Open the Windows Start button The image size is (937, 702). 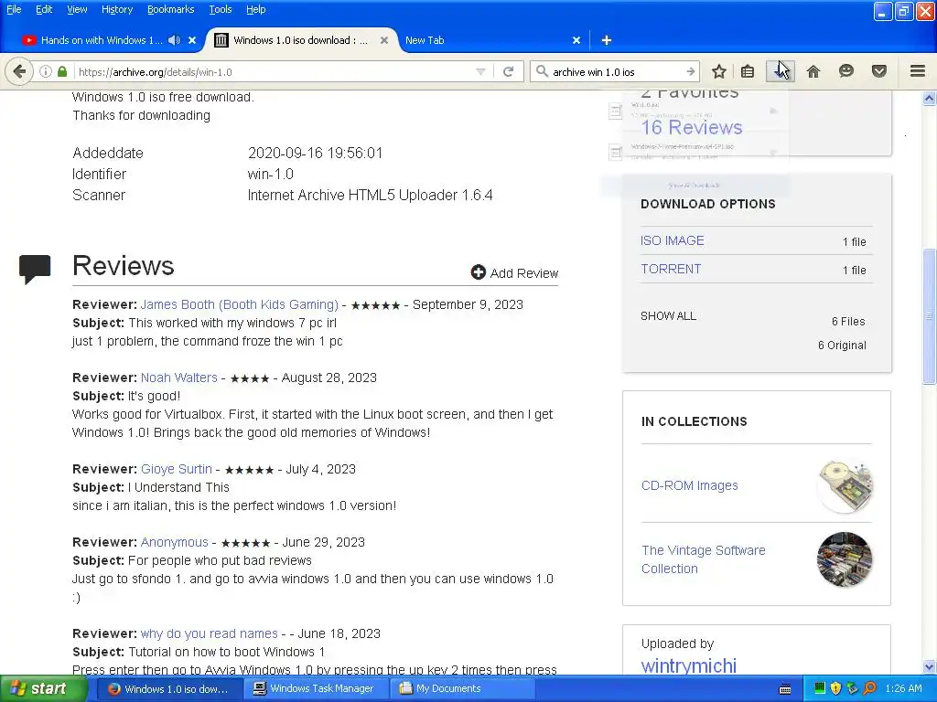[x=42, y=689]
